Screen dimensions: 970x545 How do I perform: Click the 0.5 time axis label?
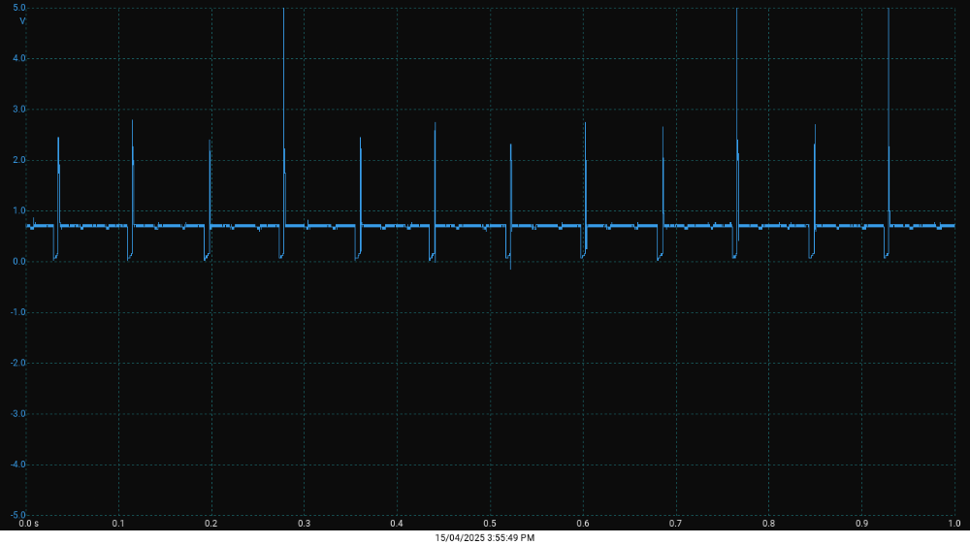click(x=490, y=524)
